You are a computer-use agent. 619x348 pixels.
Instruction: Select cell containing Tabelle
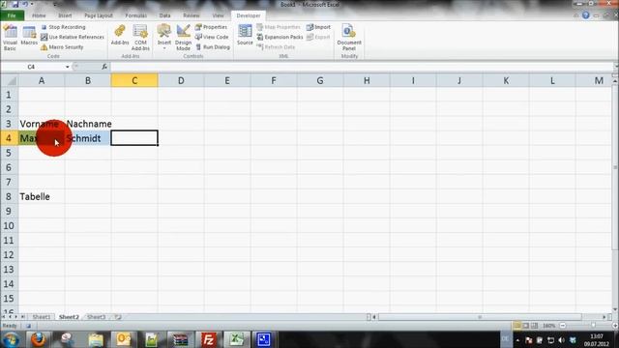coord(42,196)
